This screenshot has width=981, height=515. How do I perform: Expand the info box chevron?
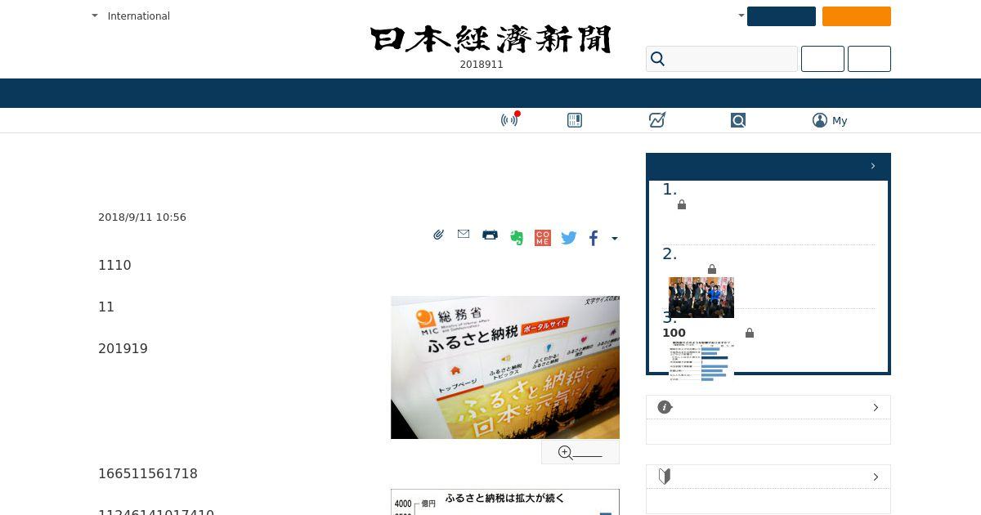click(876, 407)
